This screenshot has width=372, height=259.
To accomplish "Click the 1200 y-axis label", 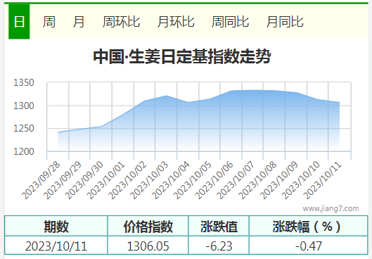I will point(24,151).
